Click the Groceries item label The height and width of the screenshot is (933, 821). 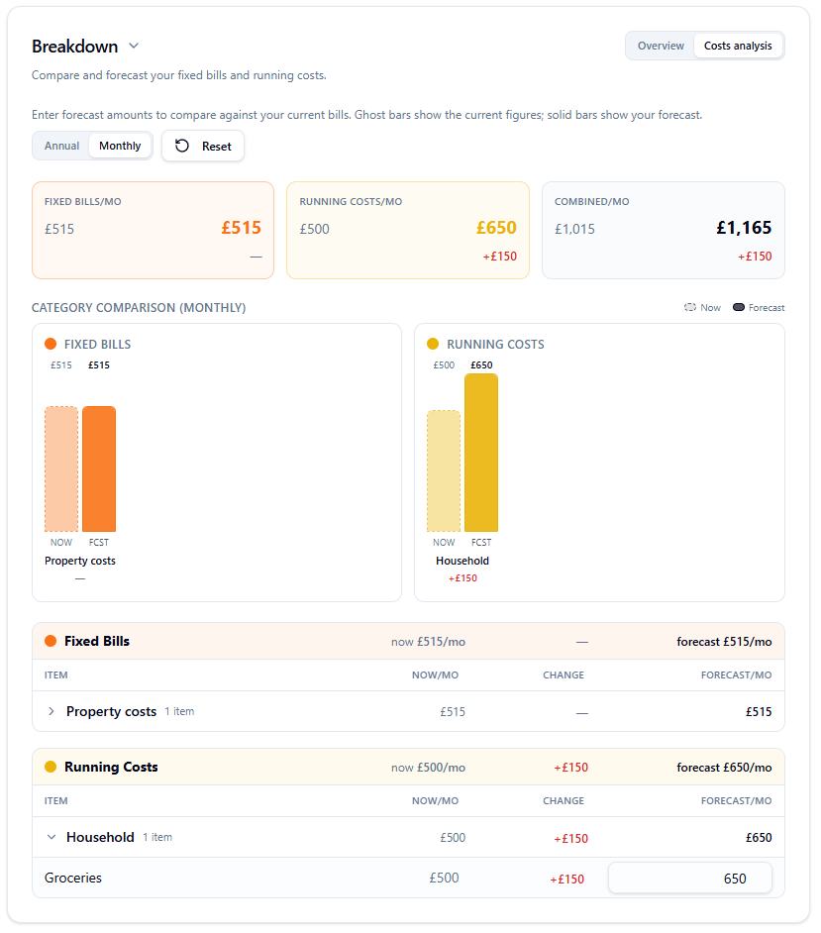73,879
